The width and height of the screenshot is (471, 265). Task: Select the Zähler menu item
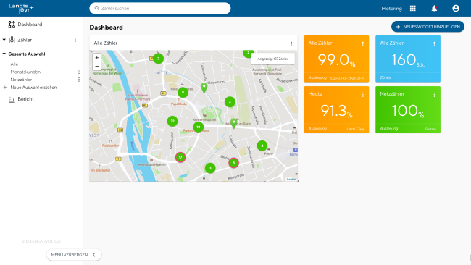coord(25,40)
